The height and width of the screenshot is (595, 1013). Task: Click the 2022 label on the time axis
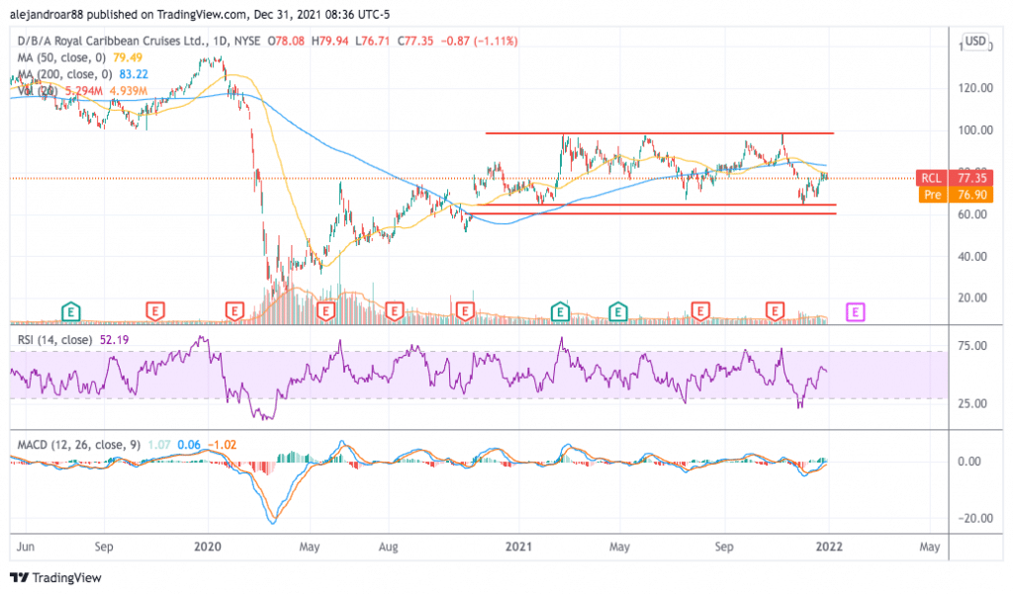[829, 548]
